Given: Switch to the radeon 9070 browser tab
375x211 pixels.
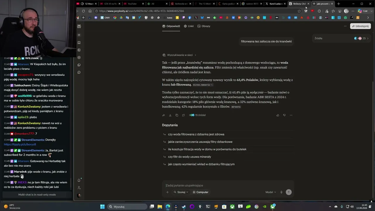Looking at the screenshot, I should click(x=252, y=4).
